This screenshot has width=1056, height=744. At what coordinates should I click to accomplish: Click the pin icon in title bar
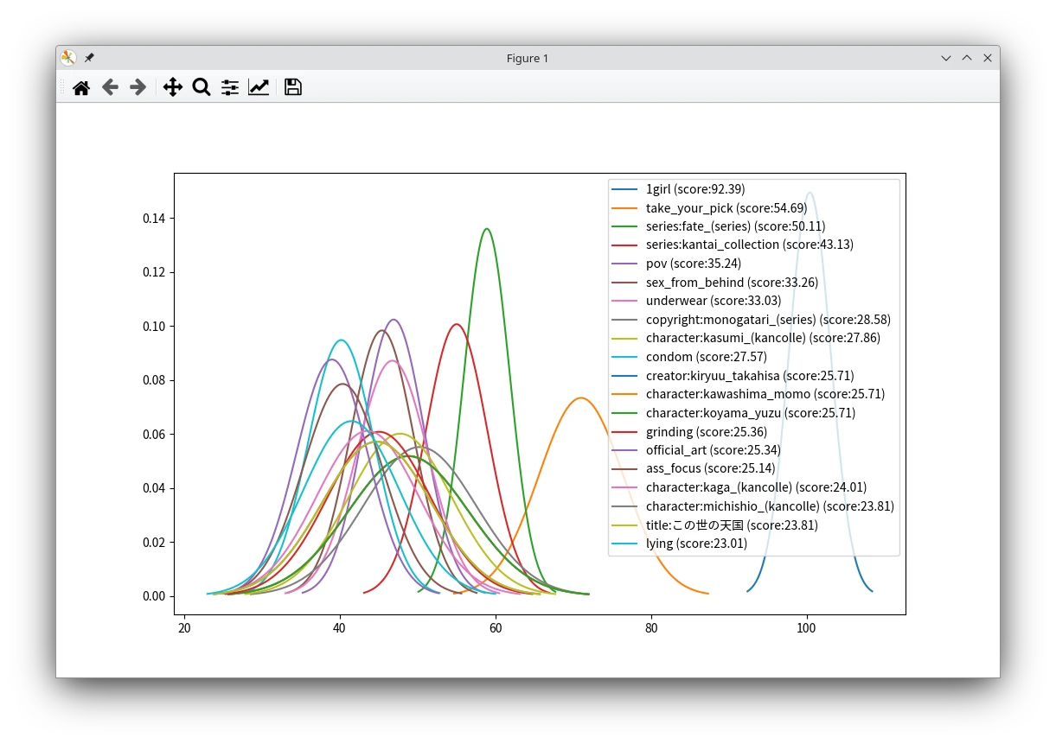pyautogui.click(x=89, y=58)
